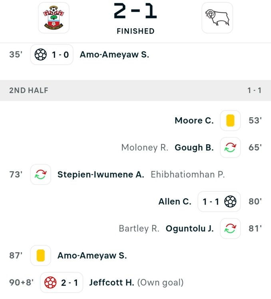Click the 2ND HALF section header
Screen dimensions: 271x299
pyautogui.click(x=29, y=90)
